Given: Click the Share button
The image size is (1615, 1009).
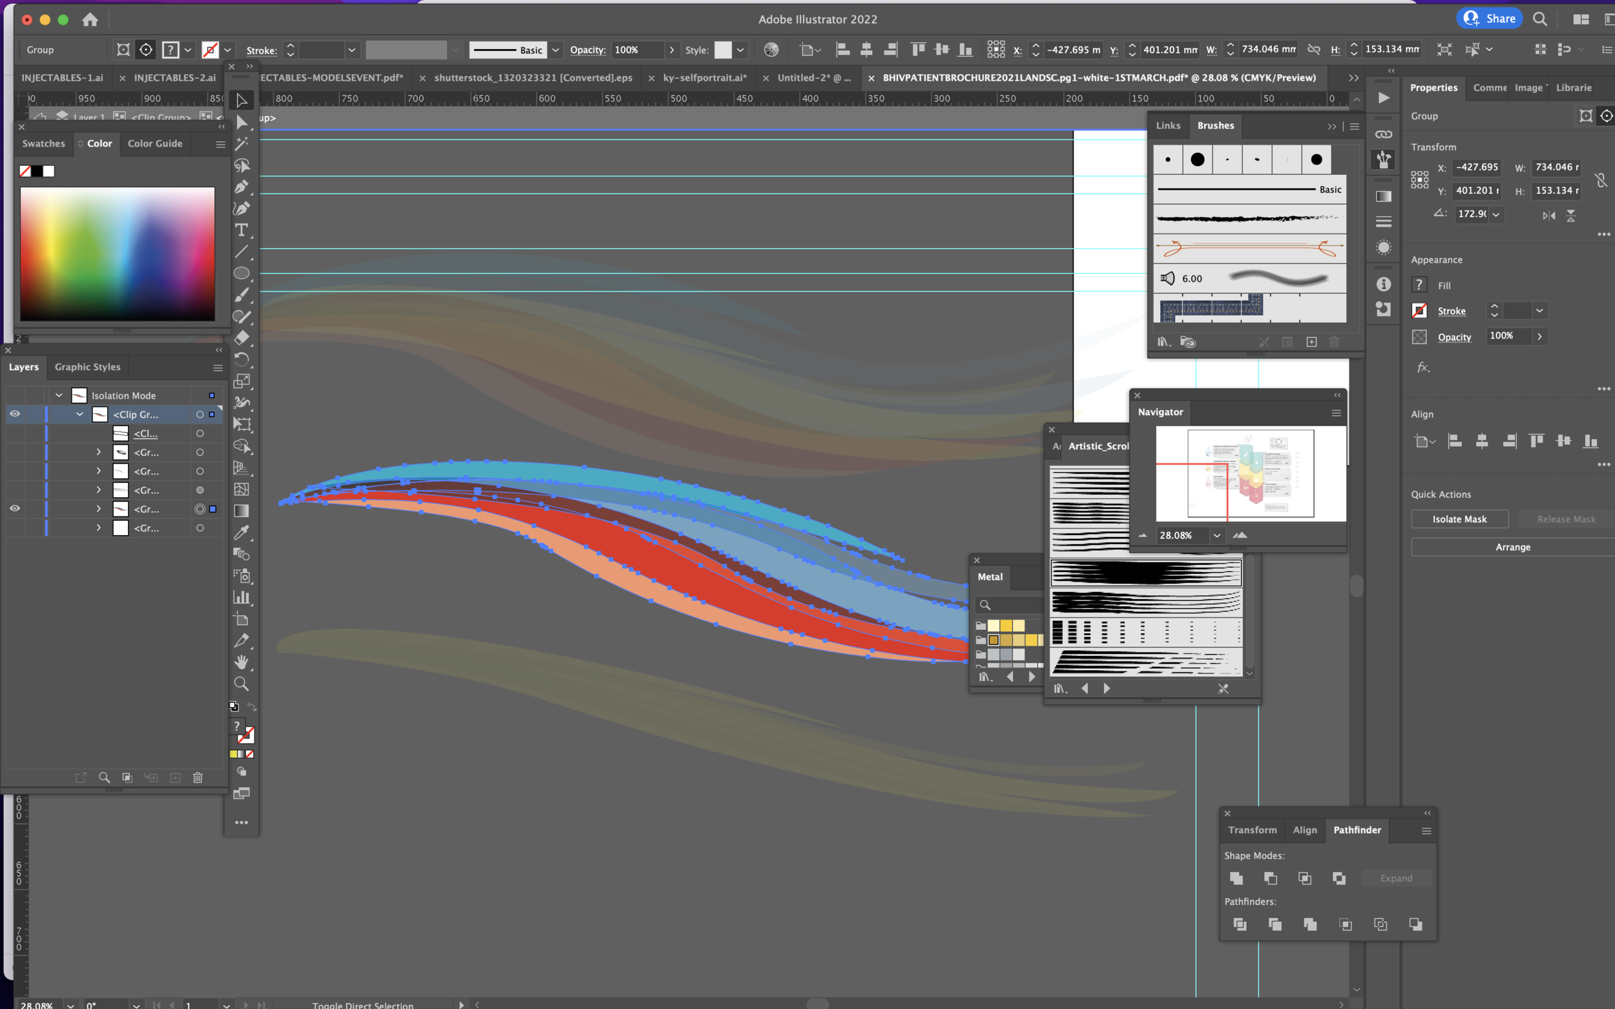Looking at the screenshot, I should click(x=1490, y=19).
